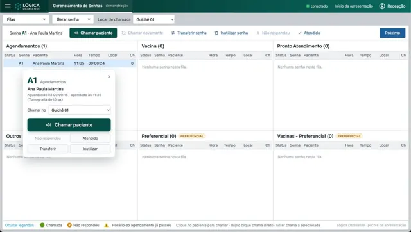Image resolution: width=411 pixels, height=232 pixels.
Task: Close the A1 patient popup
Action: pos(109,77)
